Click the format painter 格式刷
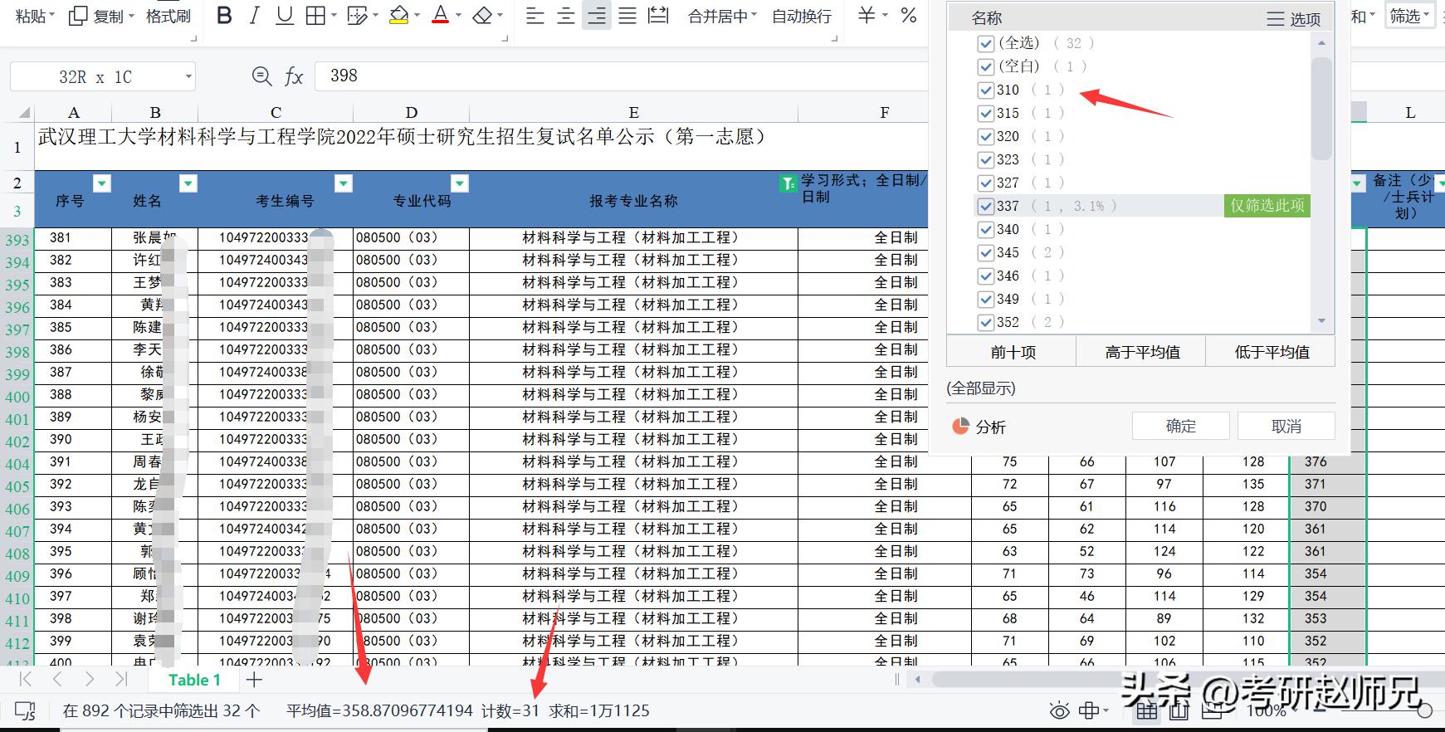 (x=168, y=16)
